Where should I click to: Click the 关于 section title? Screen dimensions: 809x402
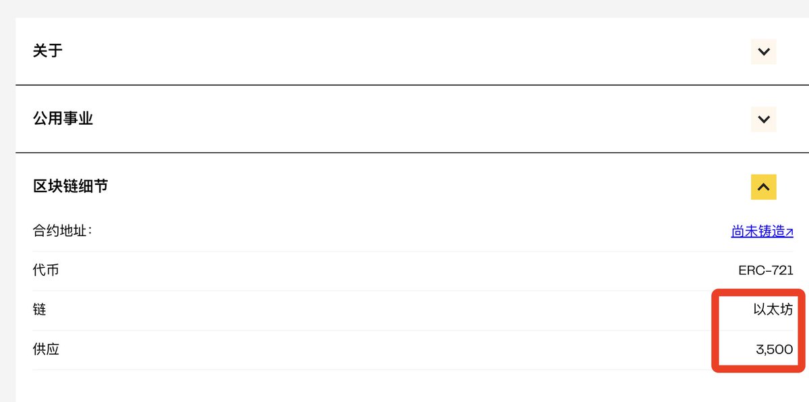coord(48,51)
